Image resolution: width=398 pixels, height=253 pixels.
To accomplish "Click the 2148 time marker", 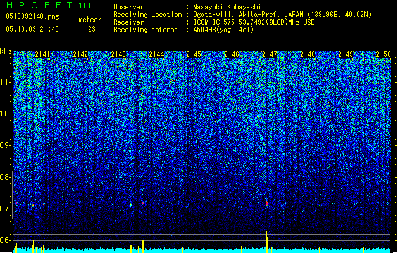I will tap(308, 54).
